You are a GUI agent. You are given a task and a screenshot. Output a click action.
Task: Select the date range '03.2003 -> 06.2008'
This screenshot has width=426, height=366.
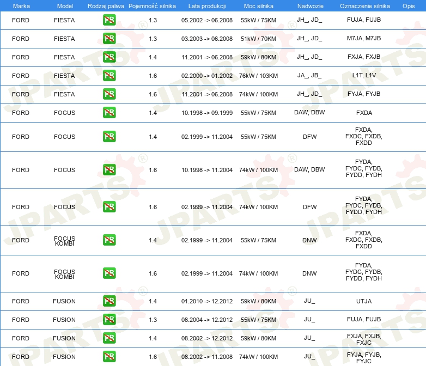click(x=207, y=39)
